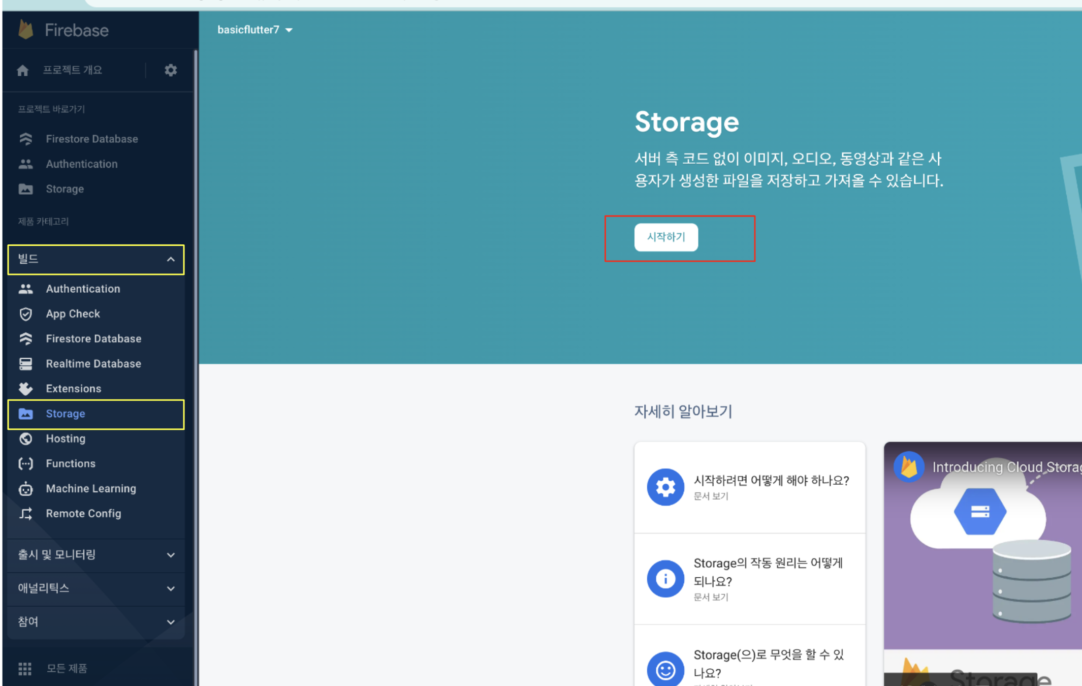
Task: Select Realtime Database in Build menu
Action: 93,364
